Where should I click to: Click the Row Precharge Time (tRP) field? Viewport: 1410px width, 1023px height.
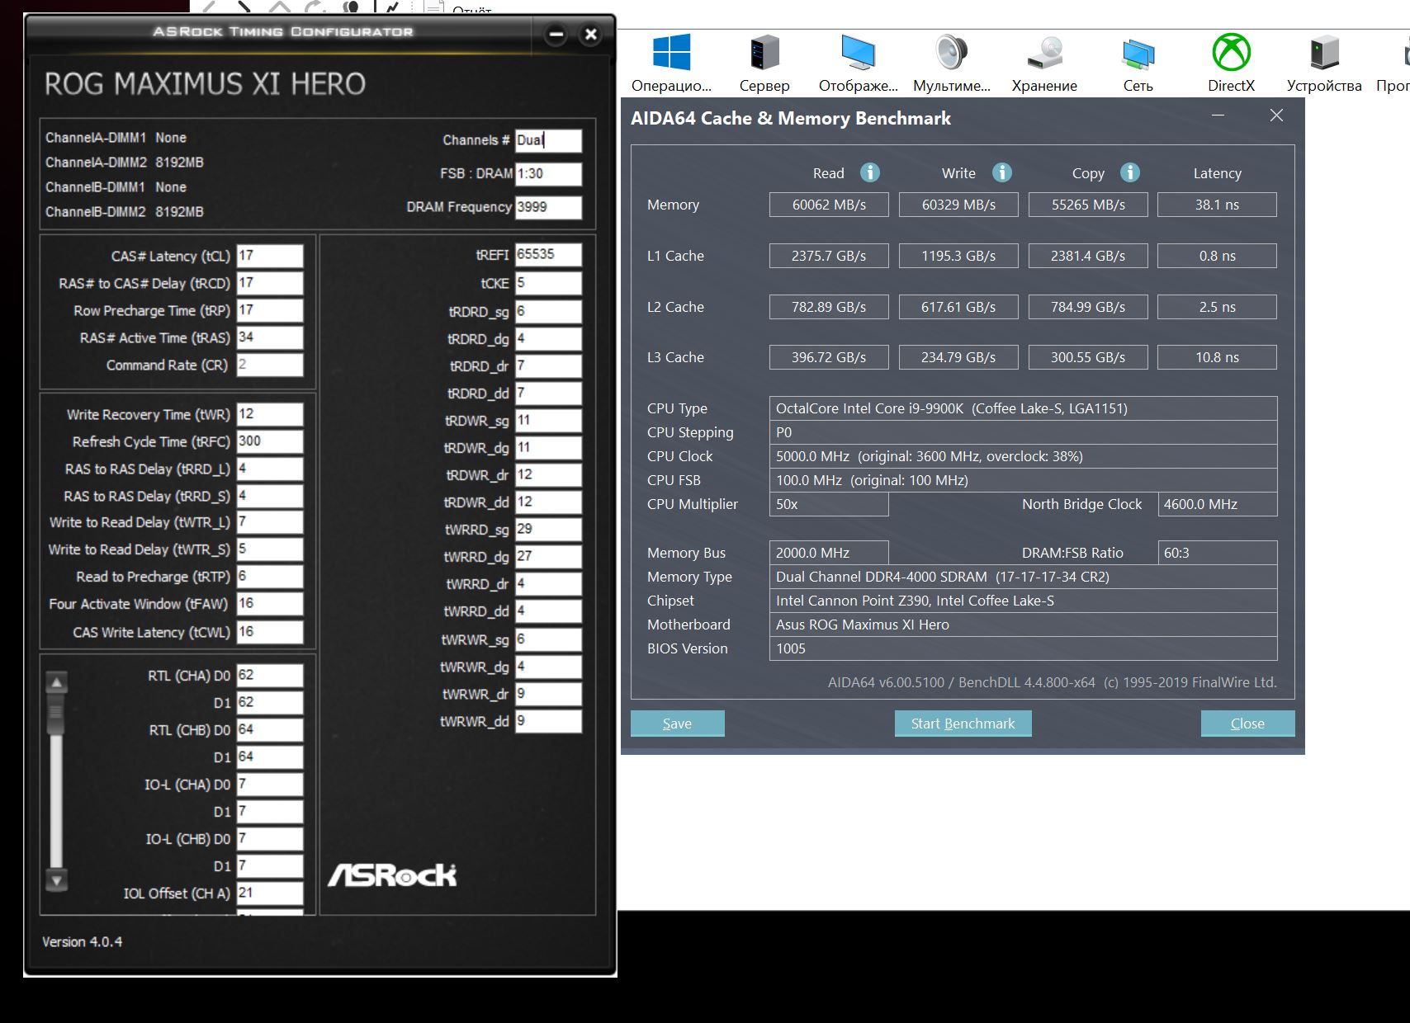(x=270, y=310)
